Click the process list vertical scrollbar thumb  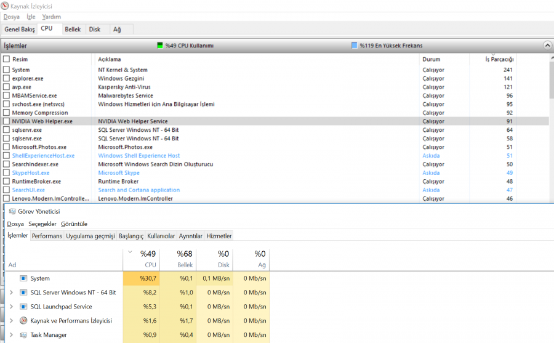point(552,80)
